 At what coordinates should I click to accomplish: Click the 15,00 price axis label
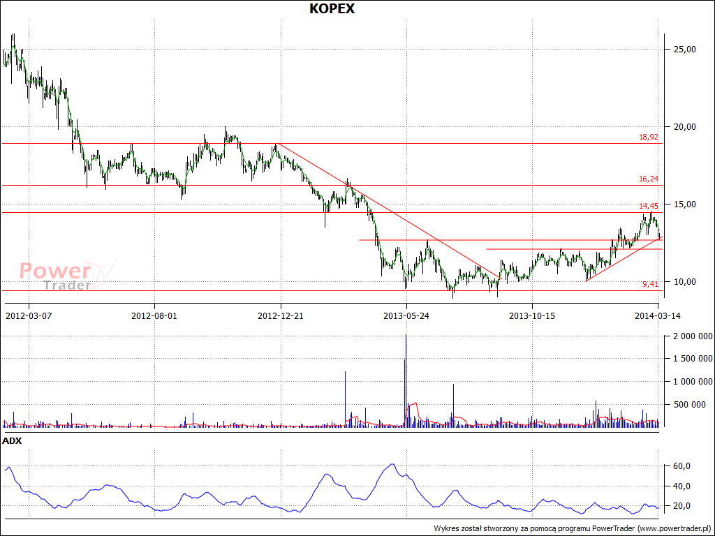tap(684, 204)
